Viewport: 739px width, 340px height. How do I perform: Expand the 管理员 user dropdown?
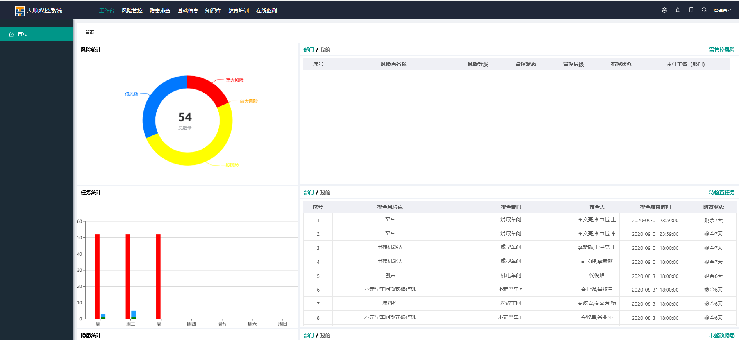coord(722,11)
